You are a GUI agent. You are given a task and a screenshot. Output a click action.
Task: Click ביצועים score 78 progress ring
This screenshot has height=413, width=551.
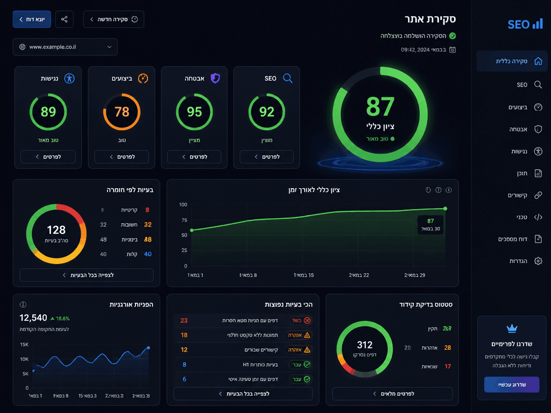pos(122,112)
